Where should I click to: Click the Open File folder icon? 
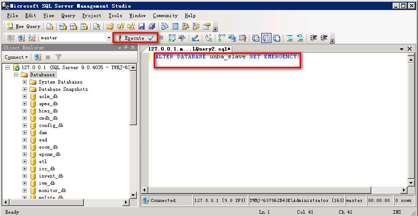click(x=110, y=26)
